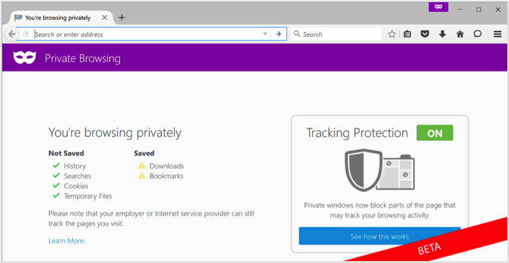This screenshot has width=509, height=263.
Task: Go to Home page icon
Action: [460, 34]
